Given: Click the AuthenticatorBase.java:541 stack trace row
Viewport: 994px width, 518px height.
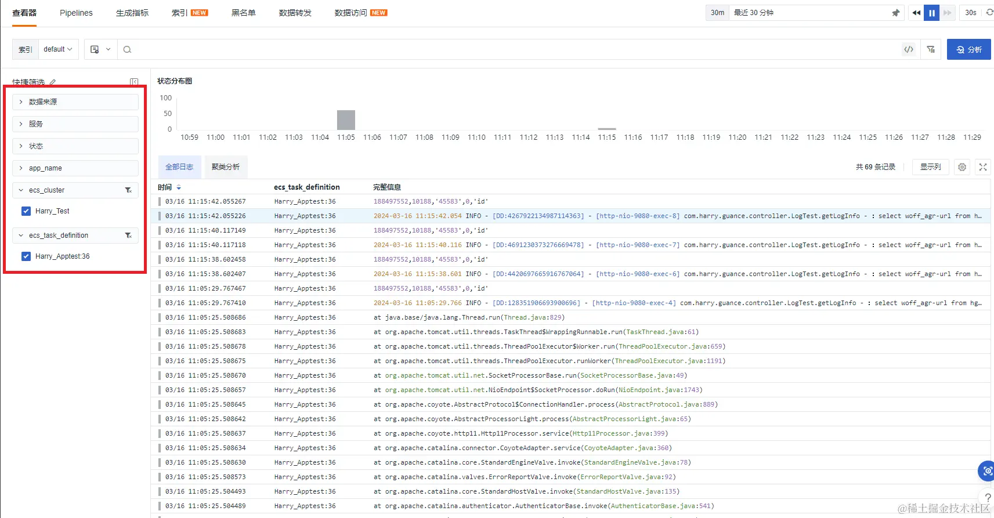Looking at the screenshot, I should coord(572,506).
